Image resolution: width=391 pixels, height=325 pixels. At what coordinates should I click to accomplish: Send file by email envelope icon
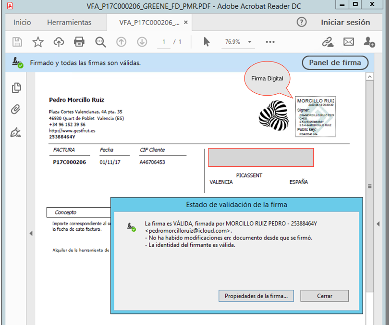coord(349,42)
